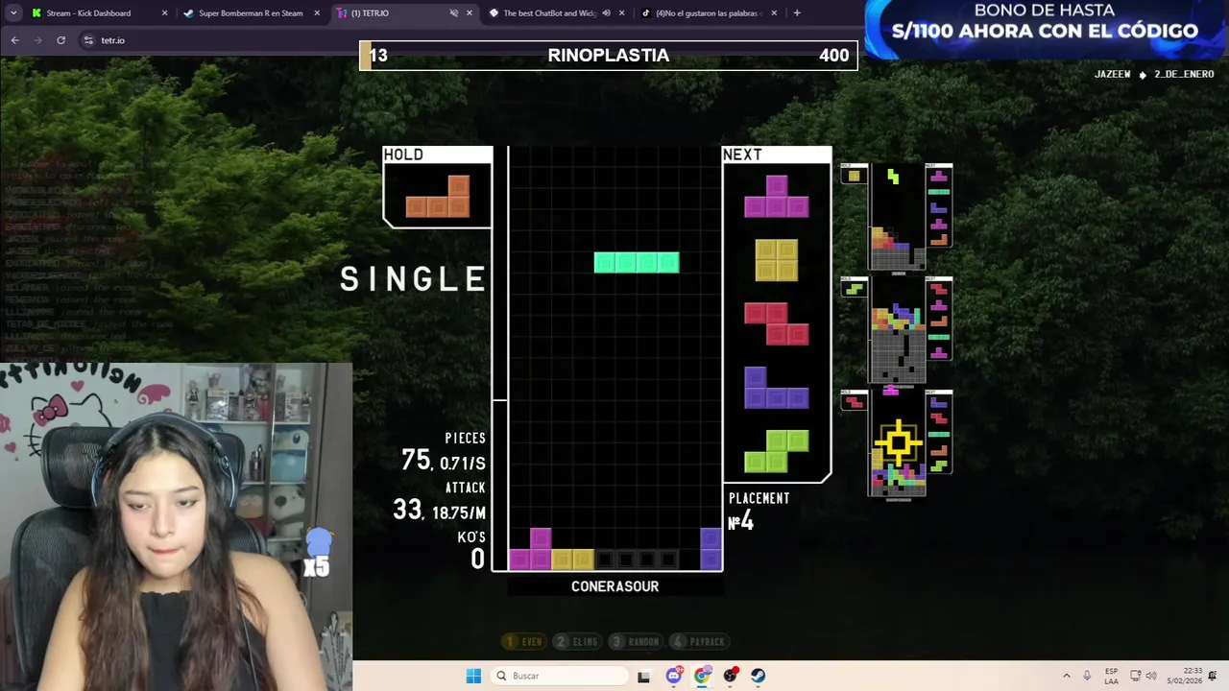The height and width of the screenshot is (691, 1229).
Task: Select the middle opponent mini board
Action: (x=898, y=330)
